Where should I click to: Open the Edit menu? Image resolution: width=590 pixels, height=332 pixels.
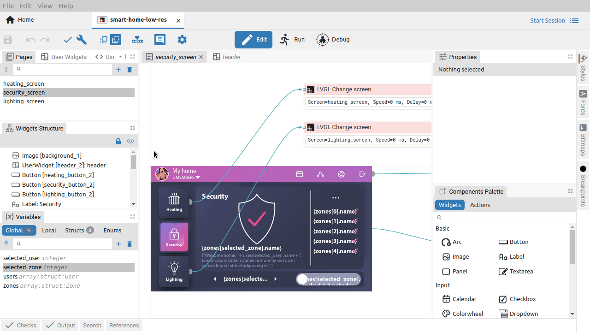(25, 6)
